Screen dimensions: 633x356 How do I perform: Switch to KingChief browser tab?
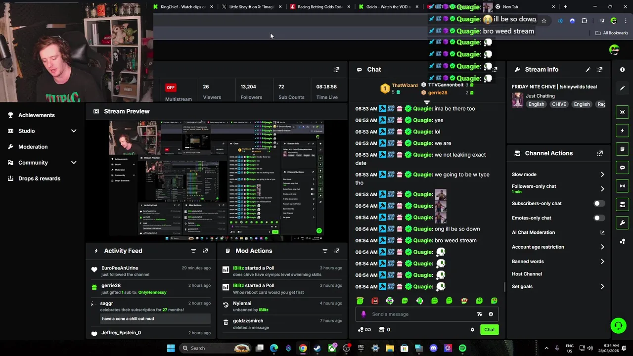(x=183, y=7)
